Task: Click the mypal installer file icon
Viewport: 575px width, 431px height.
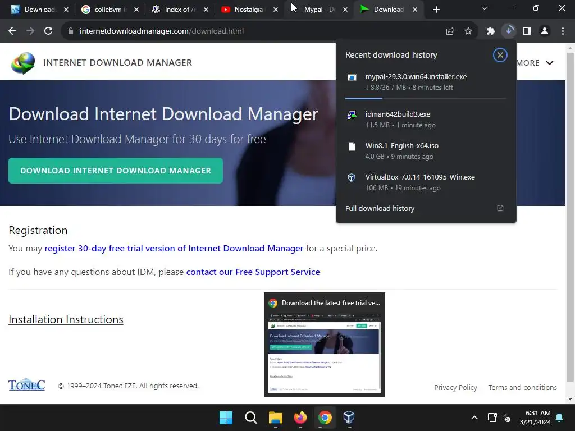Action: coord(352,77)
